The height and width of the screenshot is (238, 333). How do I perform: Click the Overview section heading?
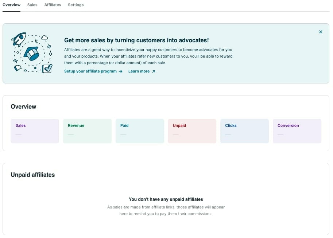[23, 106]
